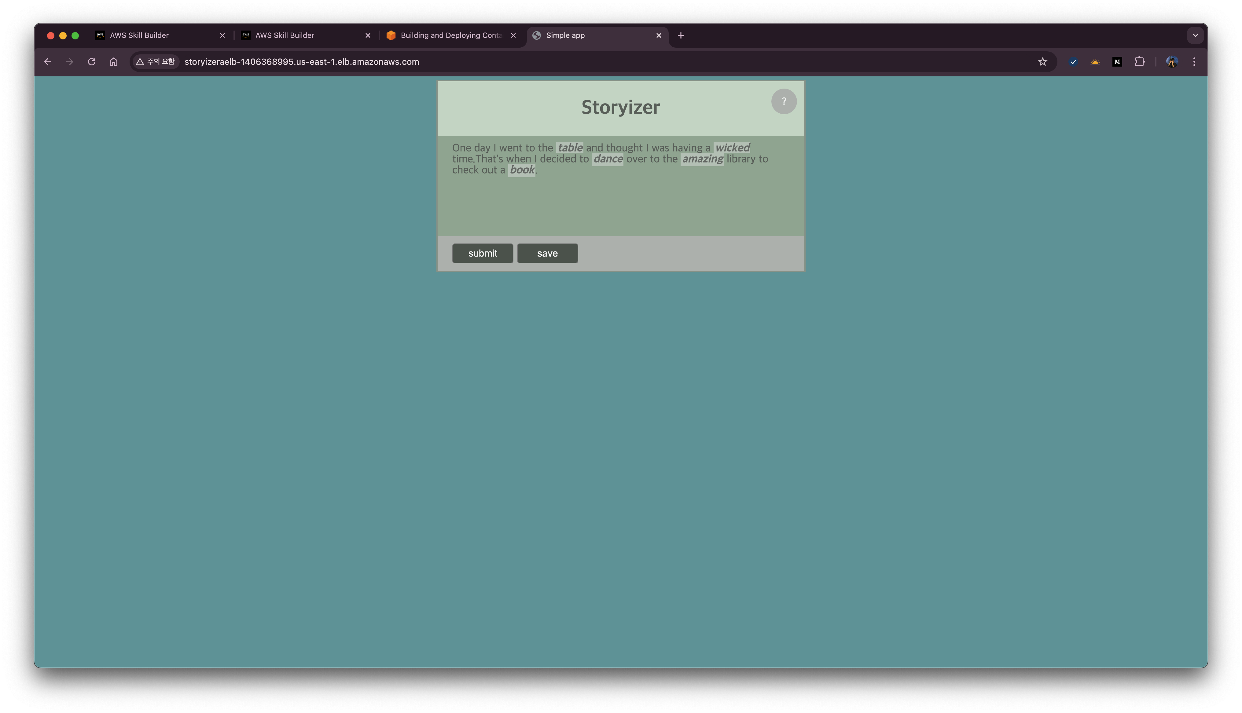
Task: Open the profile avatar menu
Action: (x=1172, y=62)
